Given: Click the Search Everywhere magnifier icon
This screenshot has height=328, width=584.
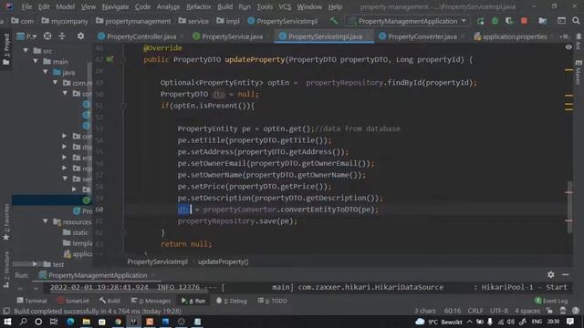Looking at the screenshot, I should (576, 21).
